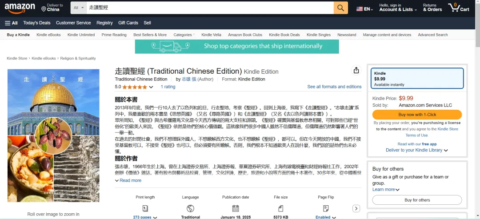Expand Read more of the description

pos(128,180)
